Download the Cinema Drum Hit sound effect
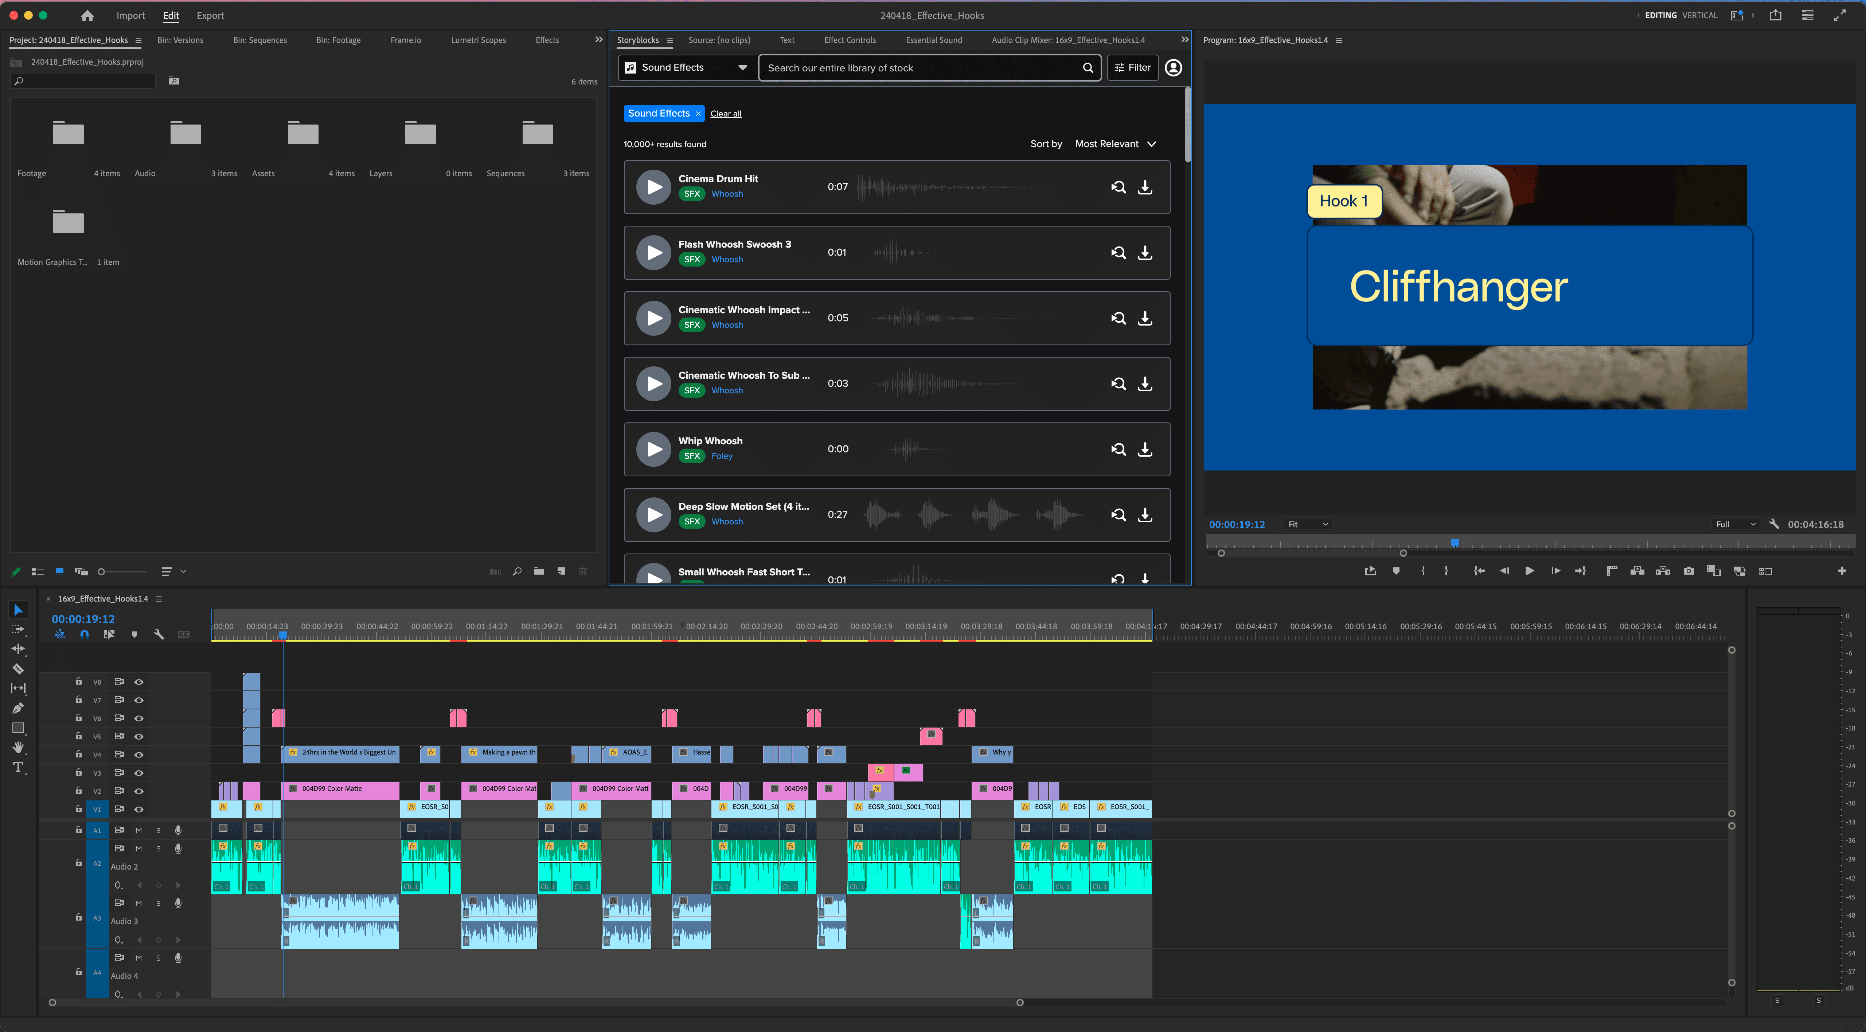The width and height of the screenshot is (1866, 1032). (1144, 187)
